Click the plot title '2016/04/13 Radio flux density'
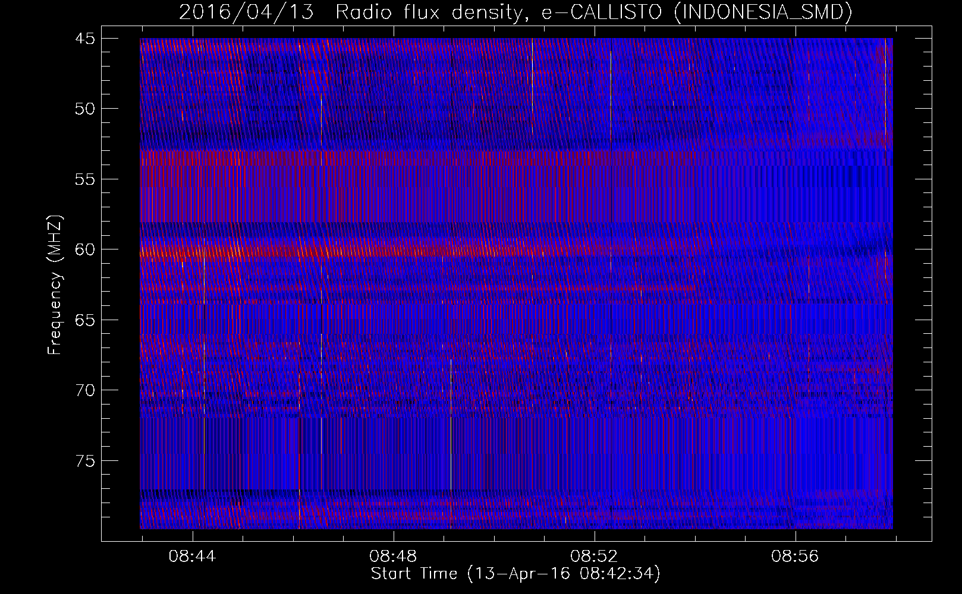Image resolution: width=962 pixels, height=594 pixels. [x=356, y=13]
